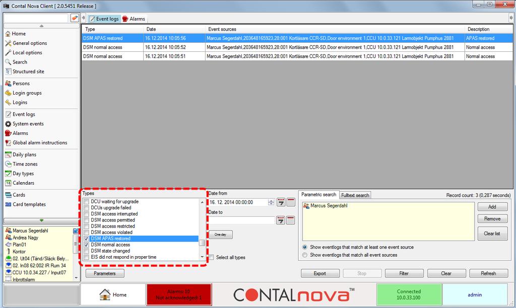Open the Date from calendar picker icon

[281, 202]
